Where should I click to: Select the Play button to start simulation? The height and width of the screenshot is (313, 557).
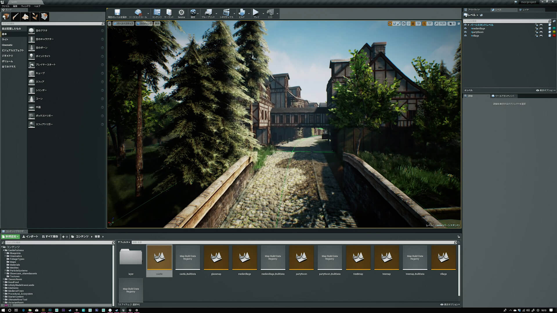(256, 12)
